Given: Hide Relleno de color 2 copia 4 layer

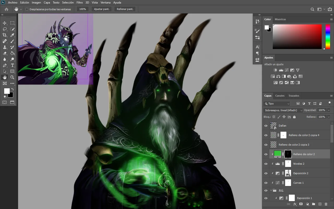Looking at the screenshot, I should tap(266, 135).
